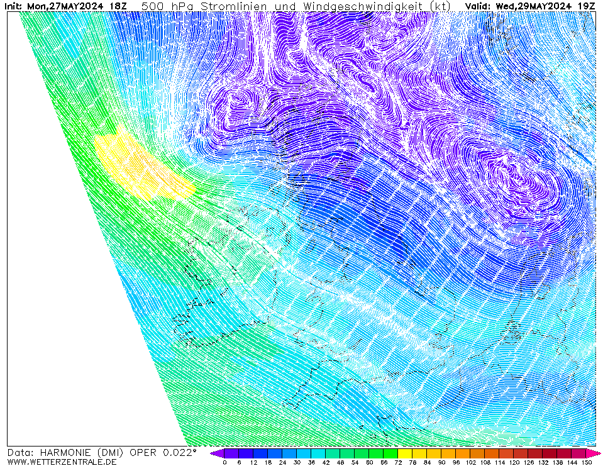Click the 0–6 kt violet legend swatch
The width and height of the screenshot is (603, 466).
click(x=231, y=453)
